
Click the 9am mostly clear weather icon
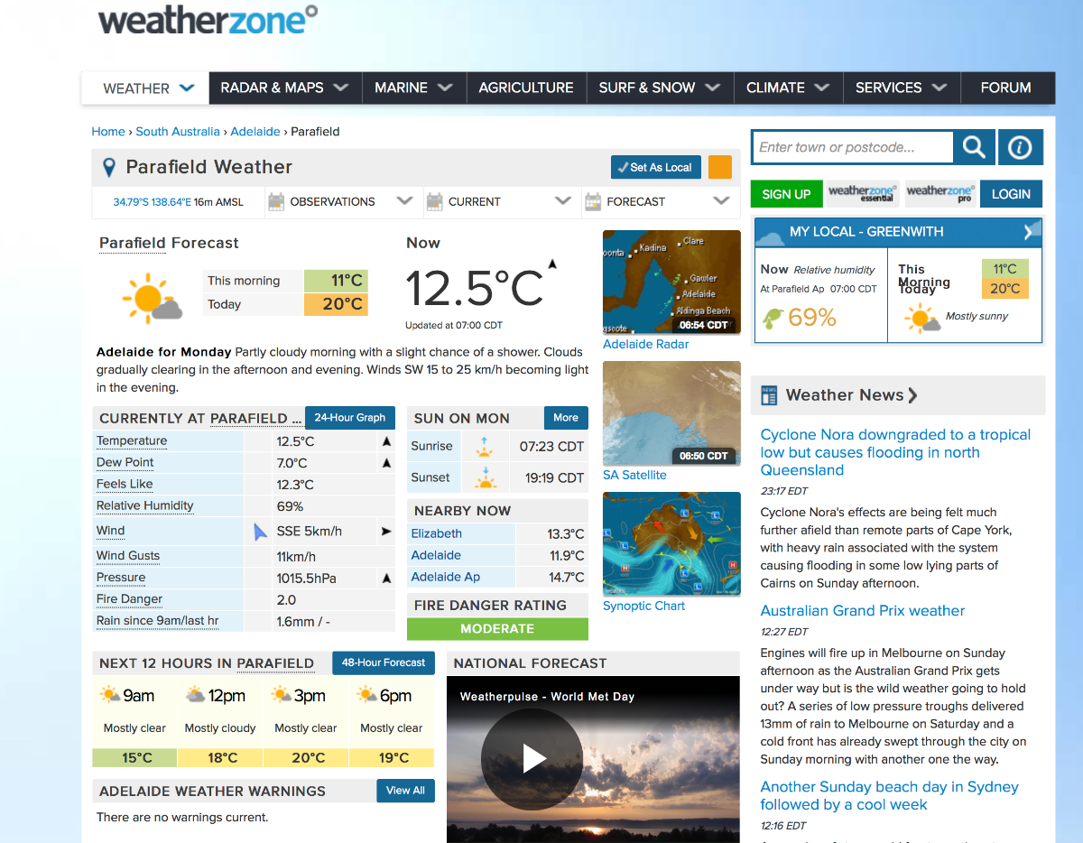tap(110, 696)
